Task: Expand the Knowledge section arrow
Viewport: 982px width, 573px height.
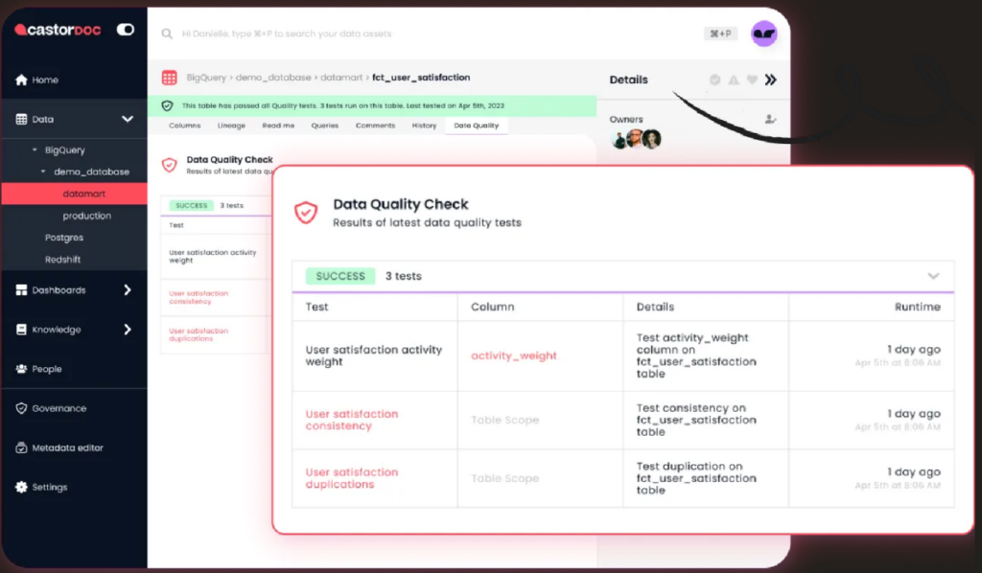Action: [x=128, y=329]
